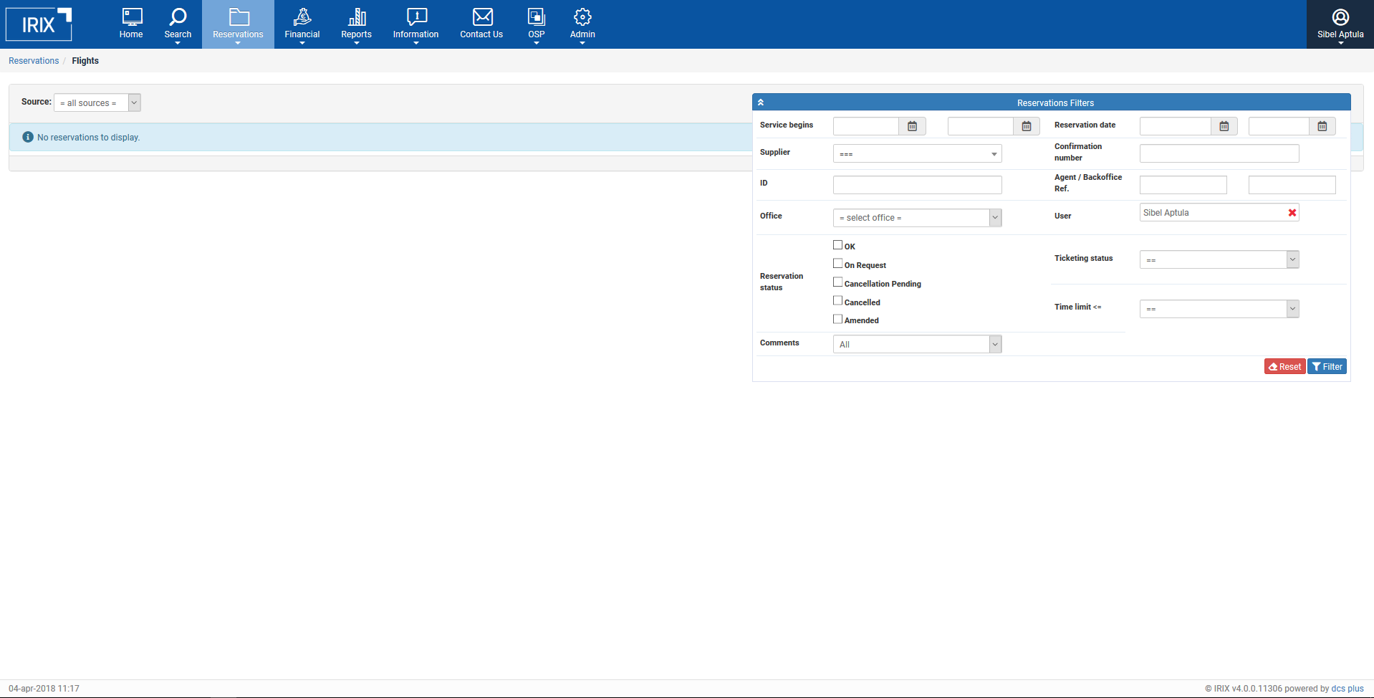This screenshot has width=1374, height=698.
Task: Open the Home icon in navbar
Action: [131, 17]
